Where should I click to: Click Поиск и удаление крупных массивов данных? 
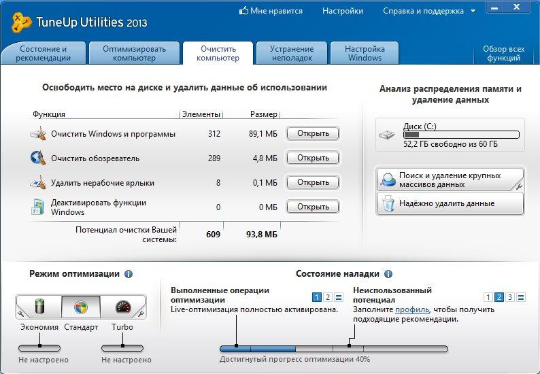point(450,180)
